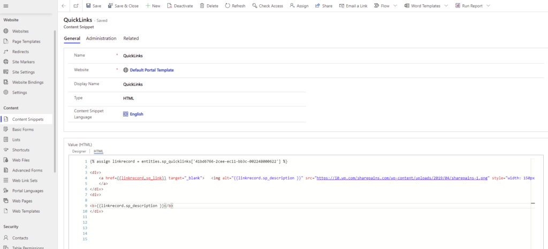Switch to the Designer view tab
This screenshot has width=548, height=249.
(x=79, y=151)
